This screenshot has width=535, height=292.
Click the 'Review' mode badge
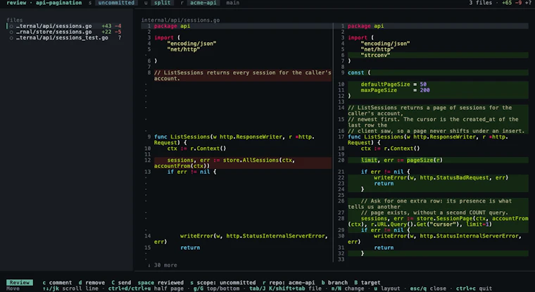point(20,282)
